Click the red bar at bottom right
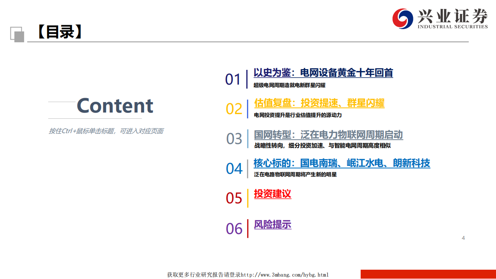Viewport: 496px width, 279px height. coord(428,273)
